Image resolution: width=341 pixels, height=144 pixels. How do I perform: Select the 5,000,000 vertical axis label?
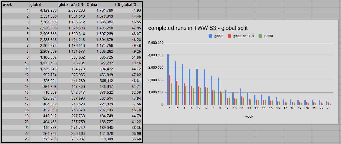point(157,43)
